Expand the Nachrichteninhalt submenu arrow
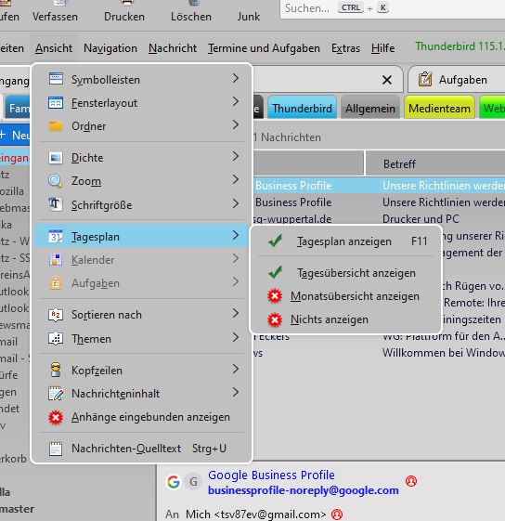This screenshot has width=505, height=521. (x=236, y=393)
